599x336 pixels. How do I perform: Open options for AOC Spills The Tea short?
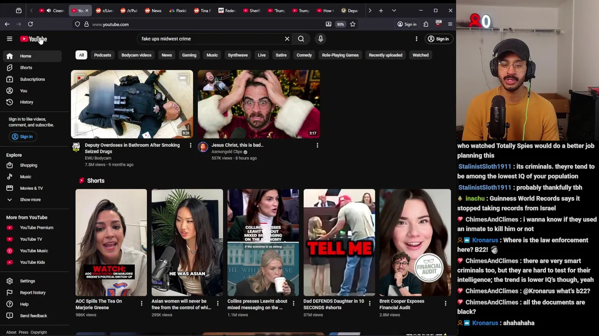point(141,303)
